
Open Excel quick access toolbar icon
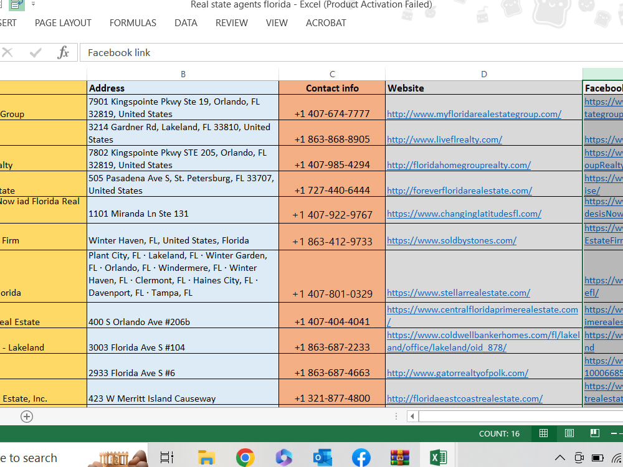(x=17, y=5)
